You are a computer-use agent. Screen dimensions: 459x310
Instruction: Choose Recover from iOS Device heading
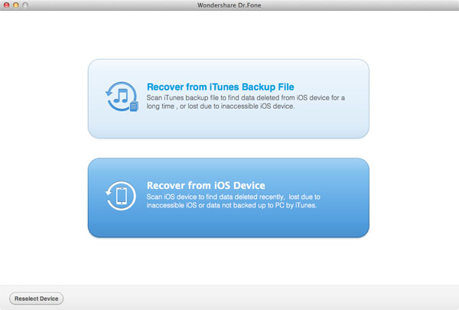(206, 185)
